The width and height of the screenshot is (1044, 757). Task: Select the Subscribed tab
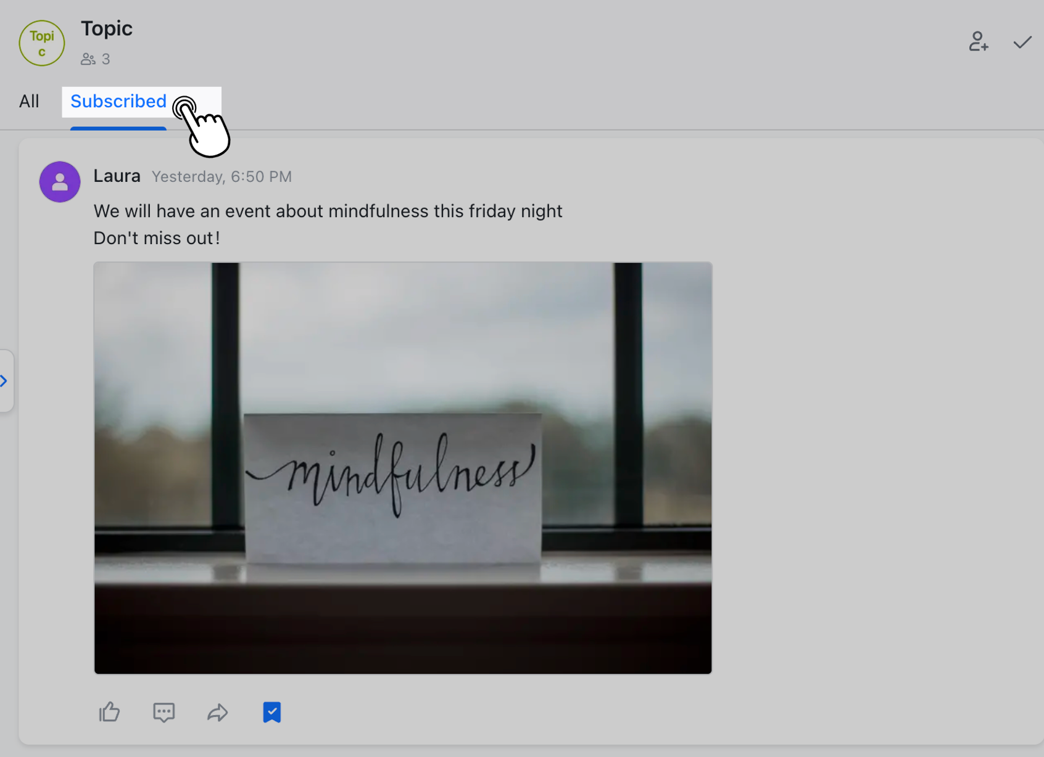coord(118,101)
